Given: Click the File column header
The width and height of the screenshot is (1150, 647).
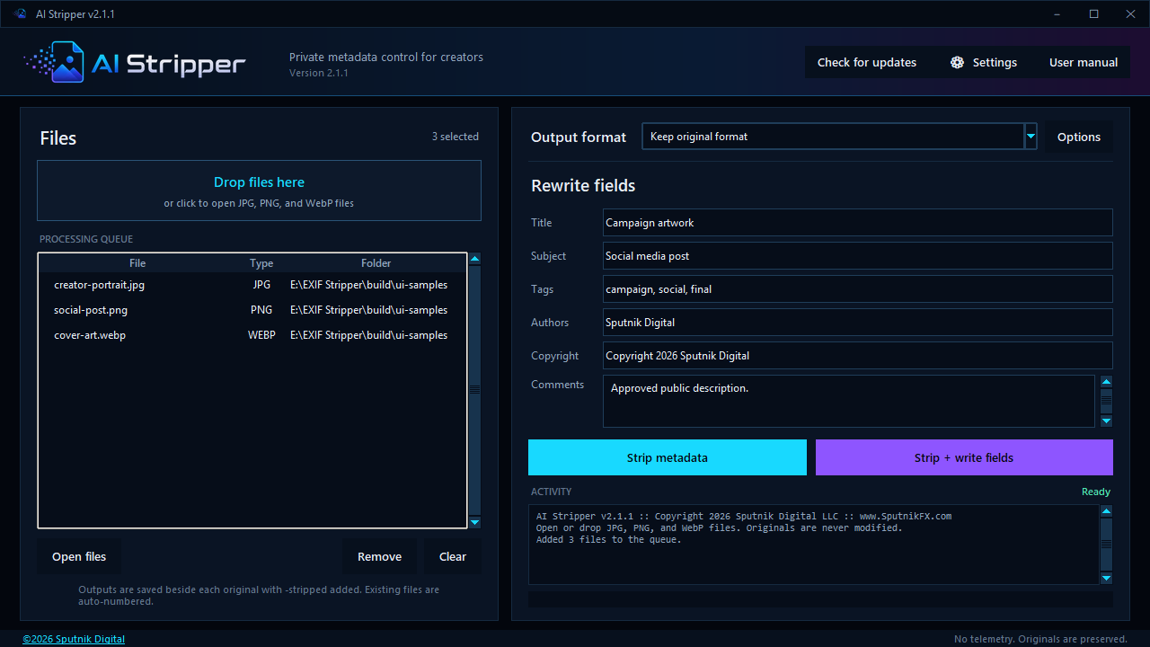Looking at the screenshot, I should coord(137,263).
